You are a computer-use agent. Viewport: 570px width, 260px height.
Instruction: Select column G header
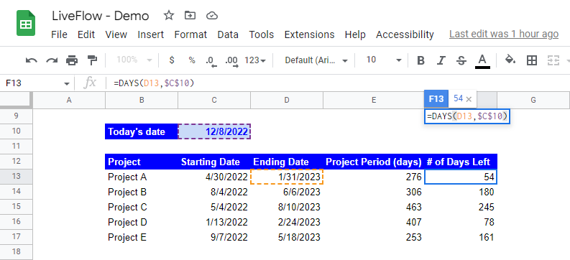pyautogui.click(x=533, y=101)
